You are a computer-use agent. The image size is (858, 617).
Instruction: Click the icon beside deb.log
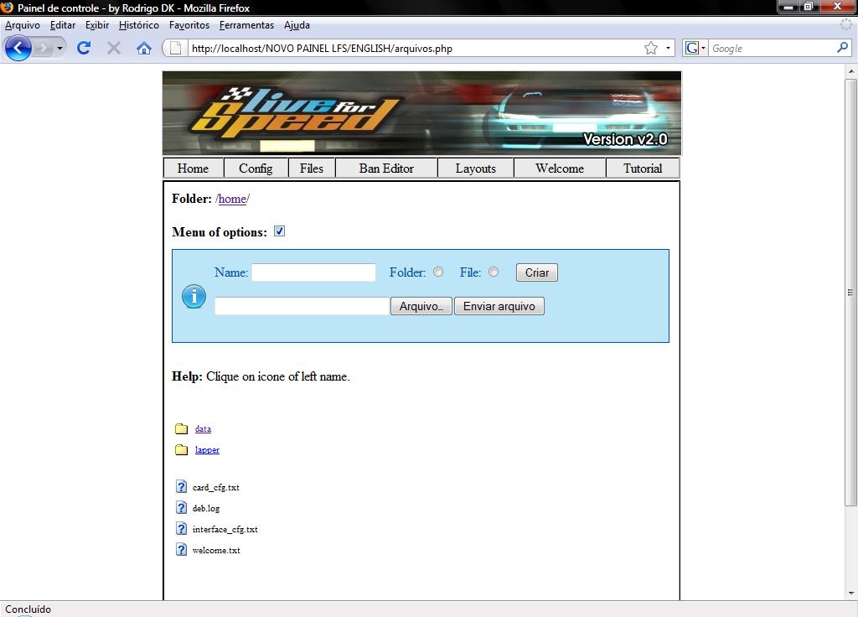pos(181,507)
